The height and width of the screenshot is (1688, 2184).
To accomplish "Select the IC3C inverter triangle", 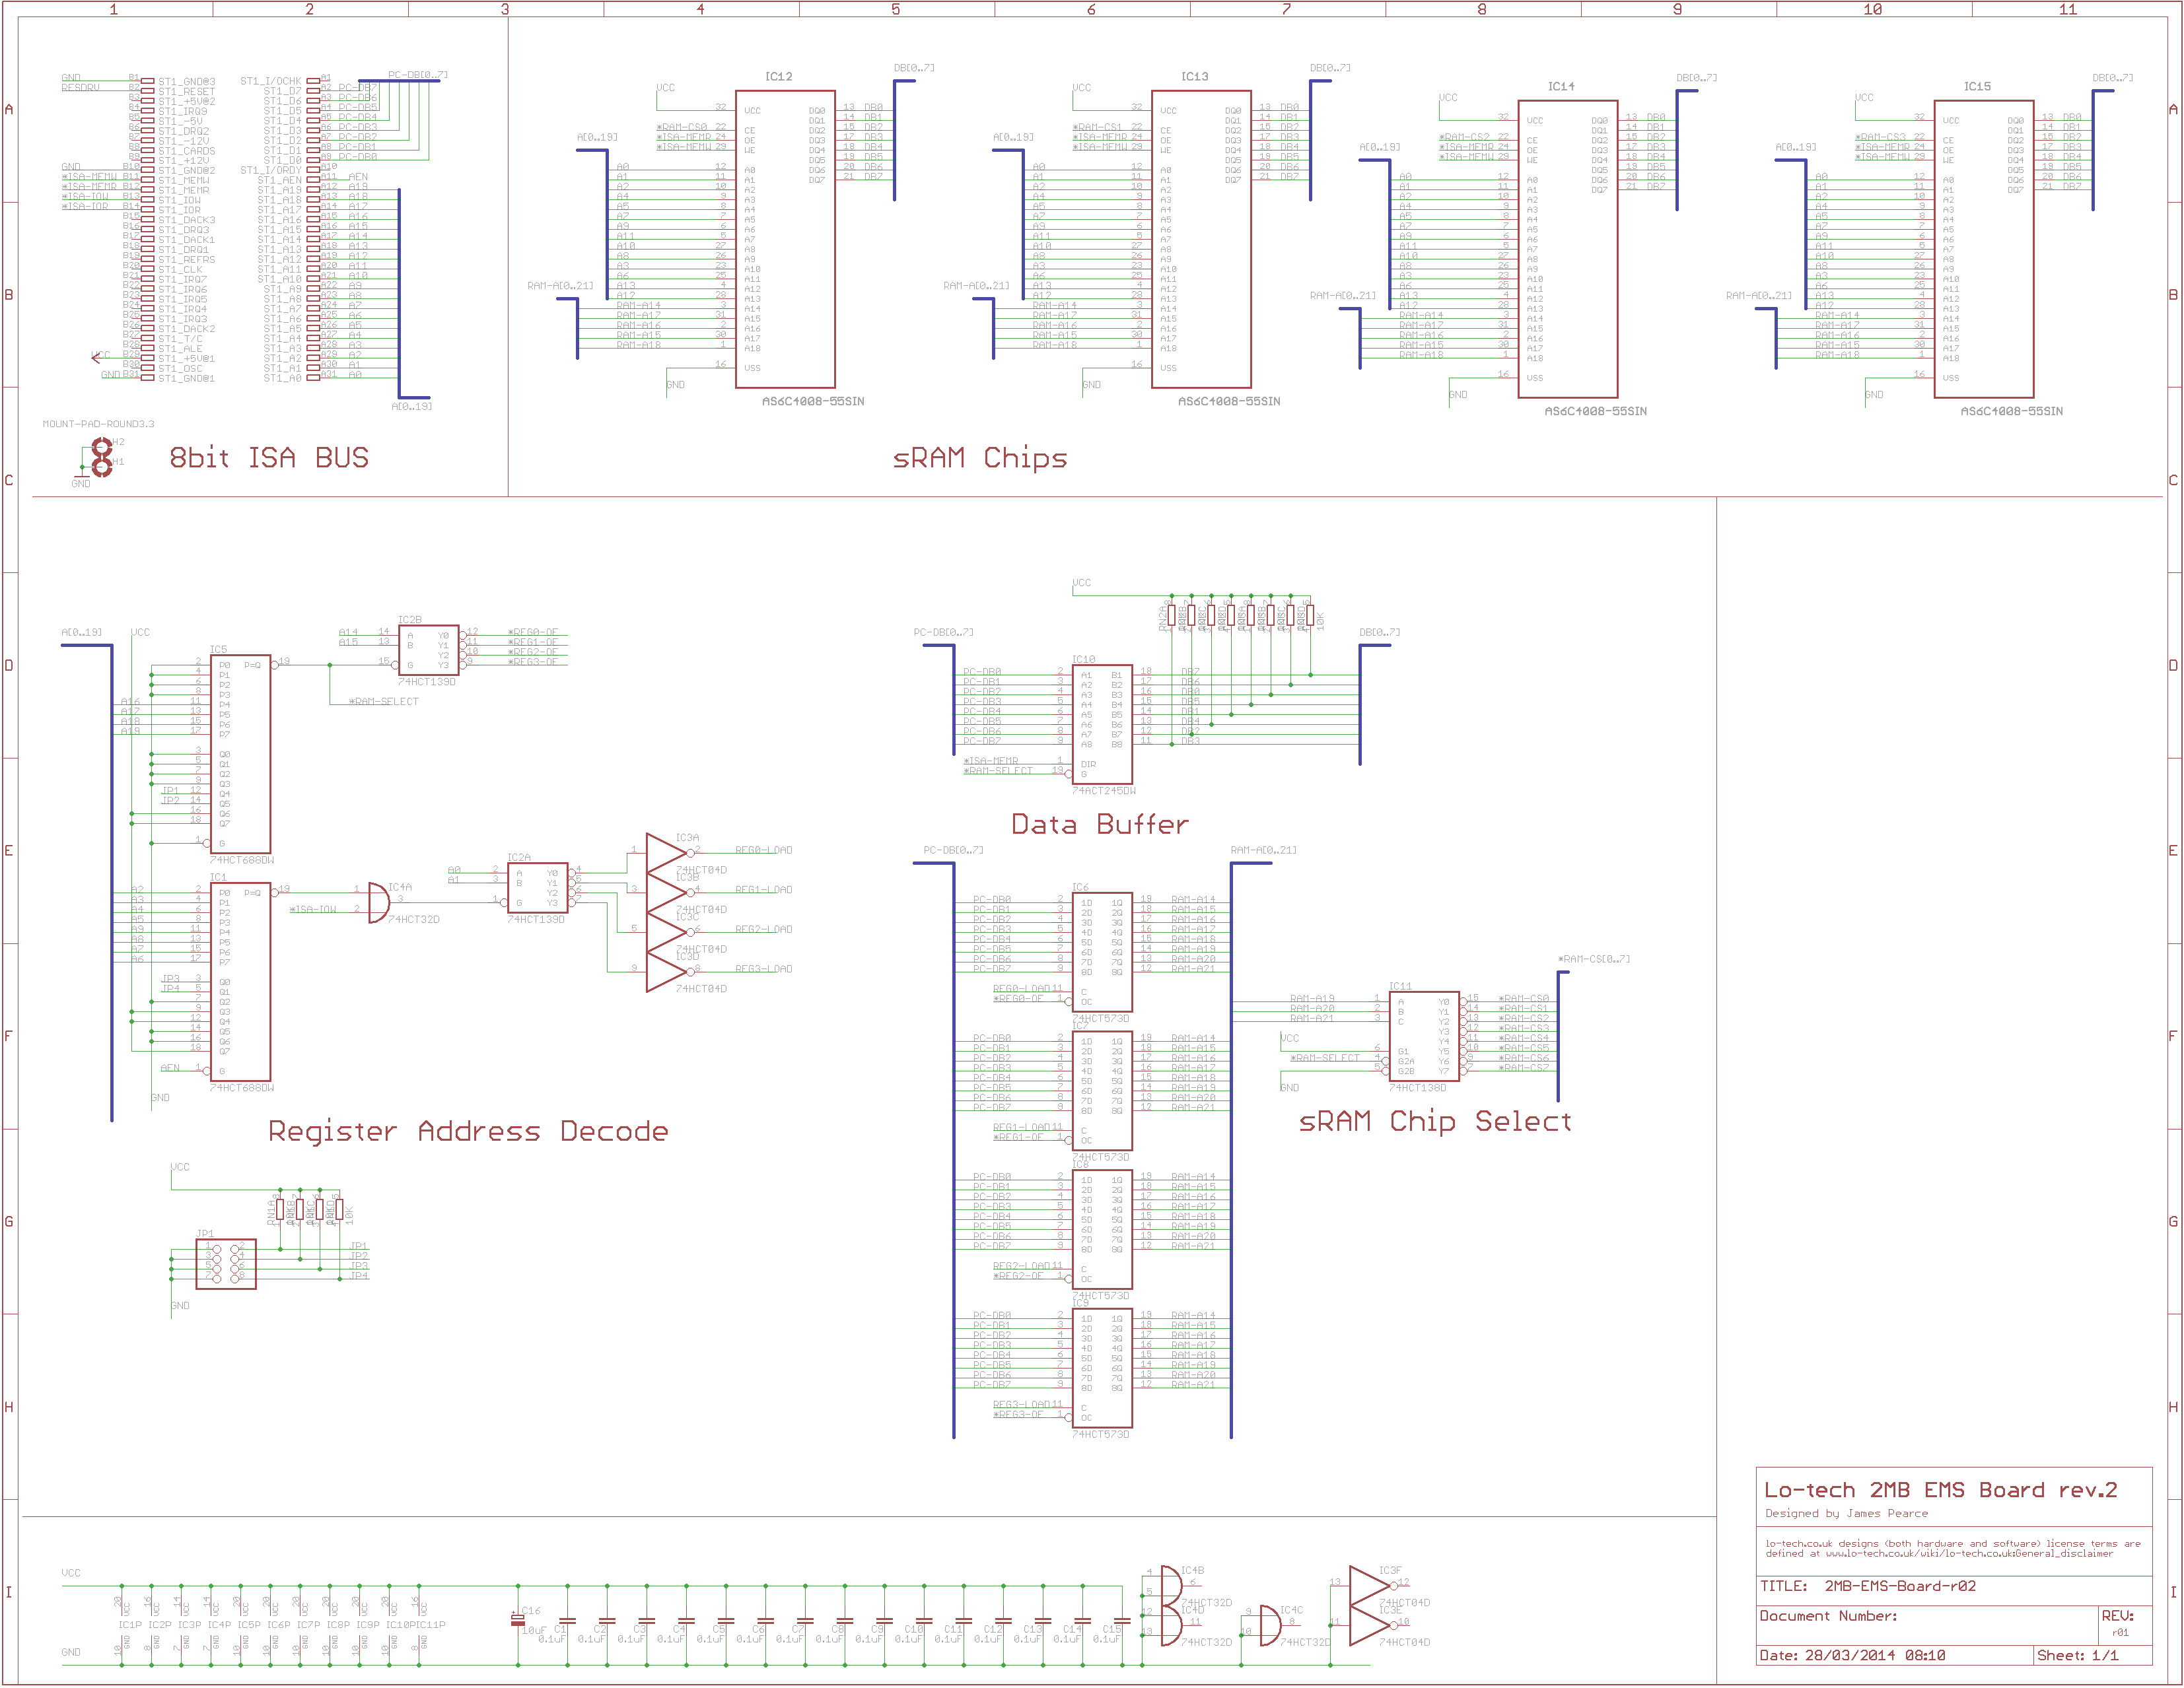I will click(x=666, y=933).
